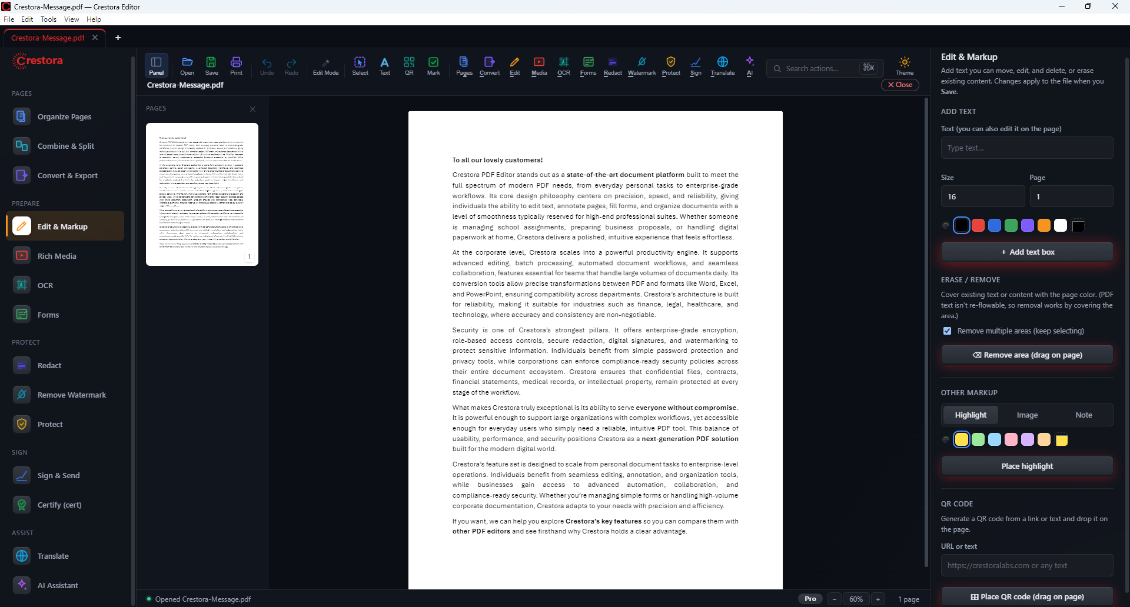Open the Edit toolbar dropdown
This screenshot has width=1130, height=607.
click(x=515, y=65)
